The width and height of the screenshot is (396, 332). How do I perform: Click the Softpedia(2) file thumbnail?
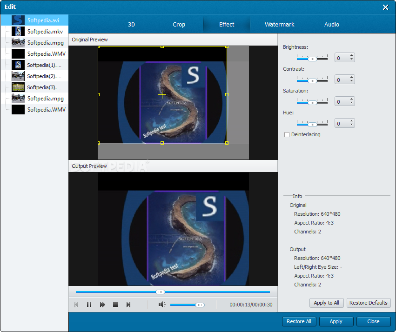tap(18, 76)
